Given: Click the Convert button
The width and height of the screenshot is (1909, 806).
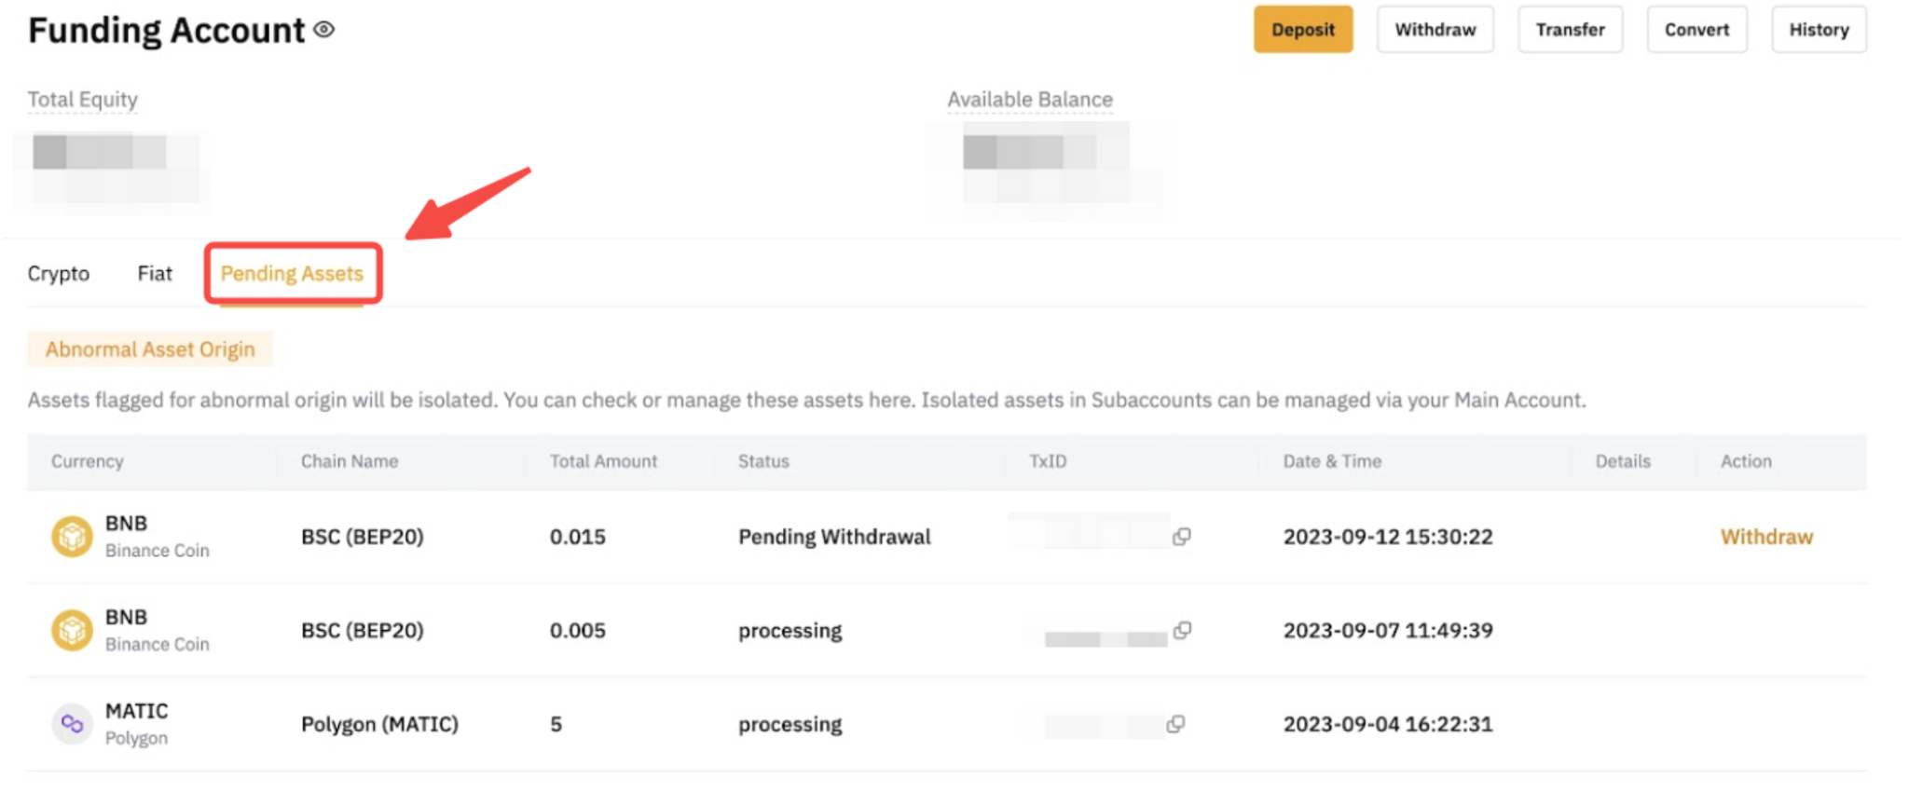Looking at the screenshot, I should tap(1696, 30).
